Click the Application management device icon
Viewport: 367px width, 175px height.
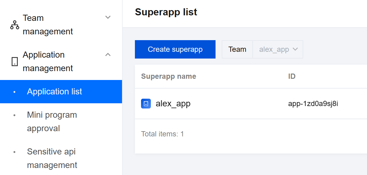click(x=14, y=62)
